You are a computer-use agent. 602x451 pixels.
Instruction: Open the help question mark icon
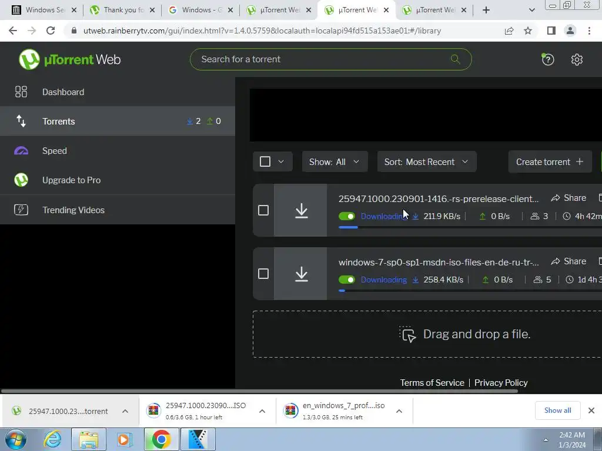(x=548, y=59)
